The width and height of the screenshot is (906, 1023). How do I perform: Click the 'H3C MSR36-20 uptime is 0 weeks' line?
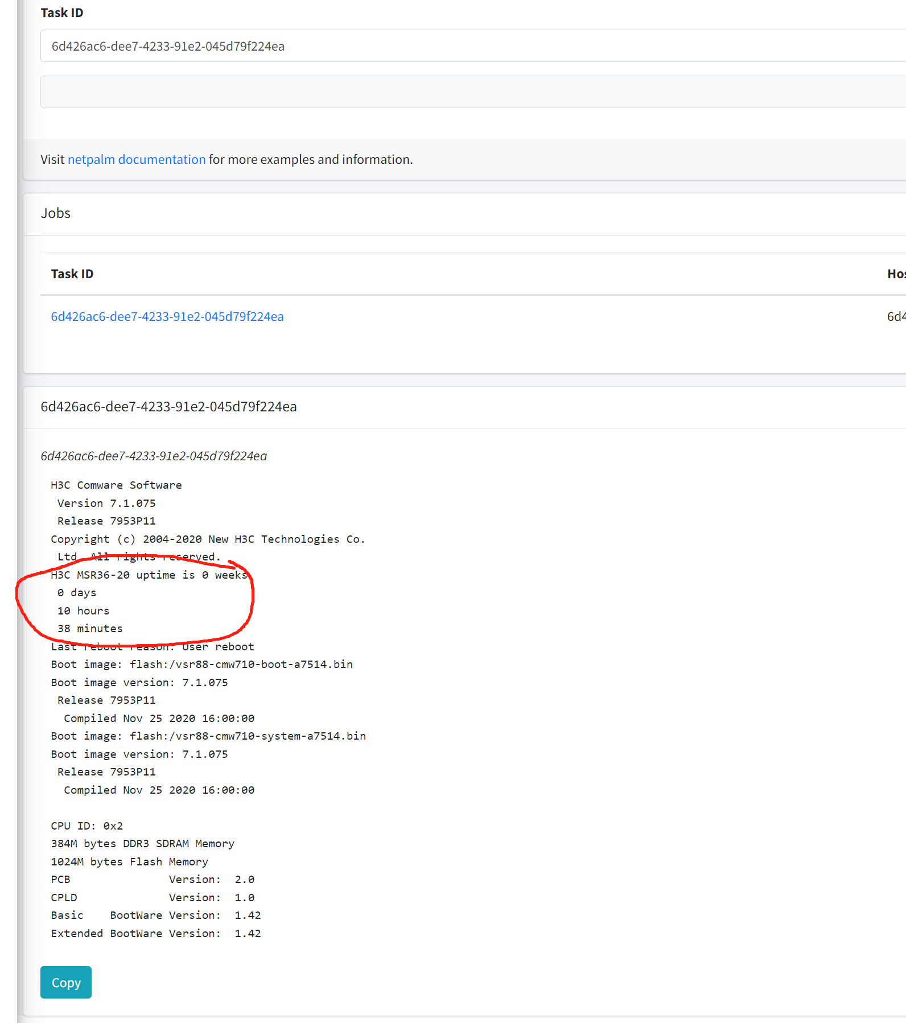click(149, 575)
